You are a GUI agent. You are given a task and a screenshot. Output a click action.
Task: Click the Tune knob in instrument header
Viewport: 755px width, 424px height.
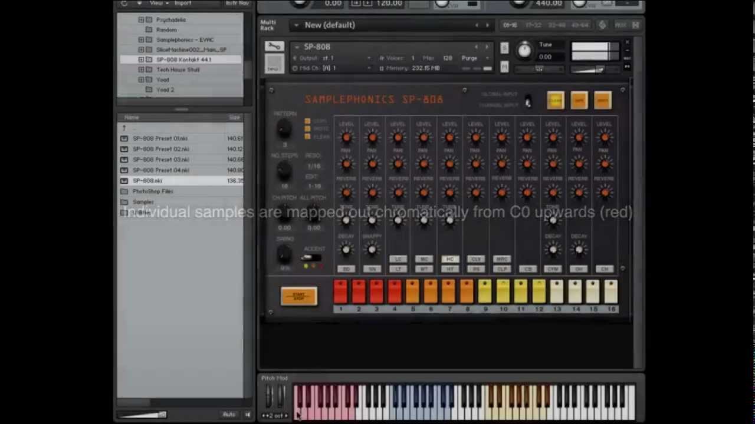click(524, 50)
